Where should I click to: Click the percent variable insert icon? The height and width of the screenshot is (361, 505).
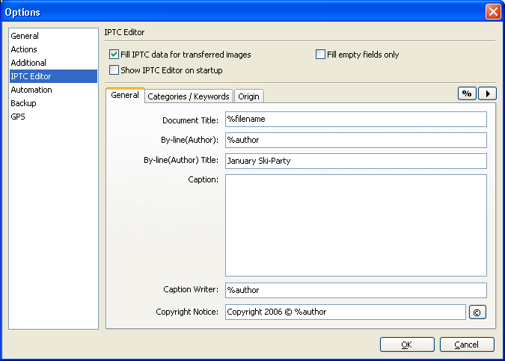pos(467,93)
